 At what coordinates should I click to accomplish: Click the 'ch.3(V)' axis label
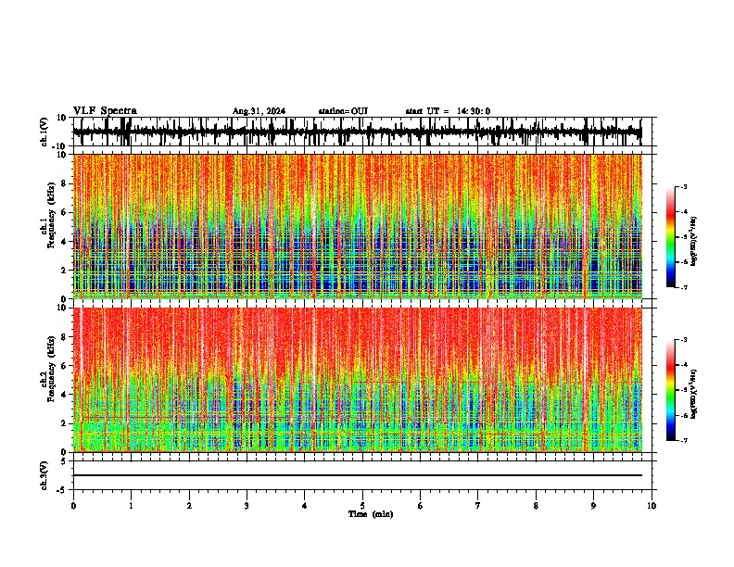tap(44, 476)
